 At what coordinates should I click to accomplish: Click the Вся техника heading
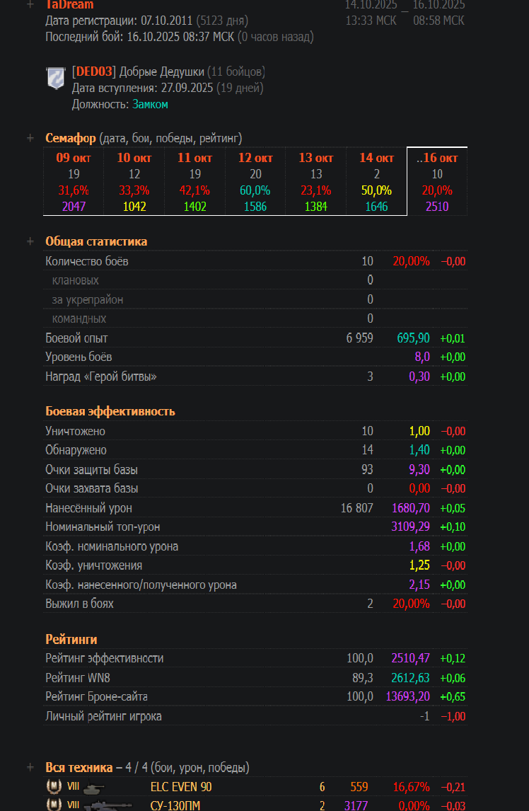(79, 767)
